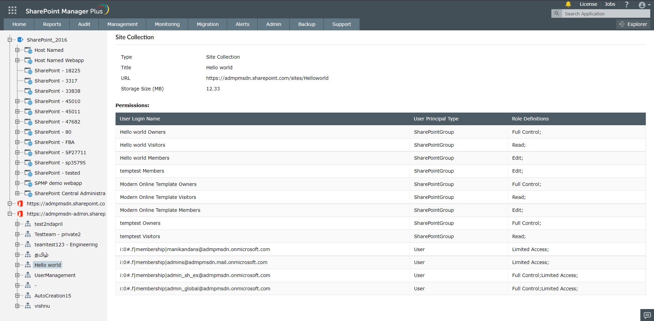This screenshot has width=654, height=321.
Task: Click the teamtest123 - Engineering site icon
Action: [28, 245]
